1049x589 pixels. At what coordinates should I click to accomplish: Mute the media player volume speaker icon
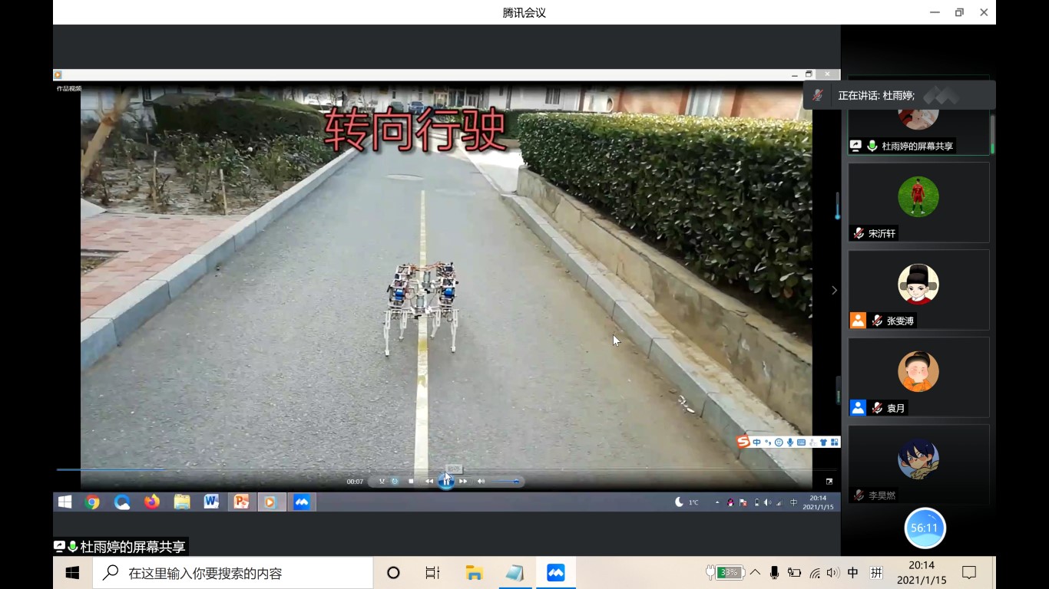point(481,482)
